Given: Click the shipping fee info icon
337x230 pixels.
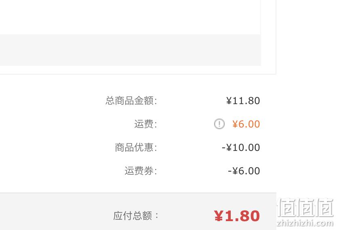Looking at the screenshot, I should click(219, 124).
